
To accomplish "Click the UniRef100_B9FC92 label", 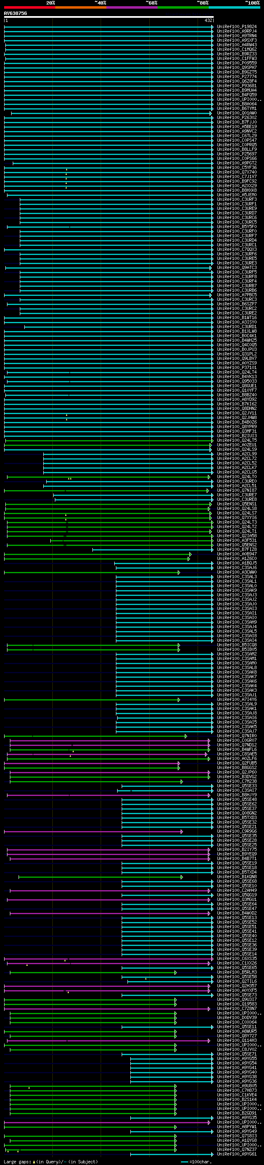I will (237, 181).
